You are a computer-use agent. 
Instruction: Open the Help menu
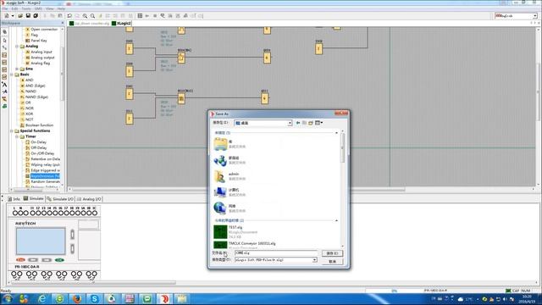click(61, 8)
